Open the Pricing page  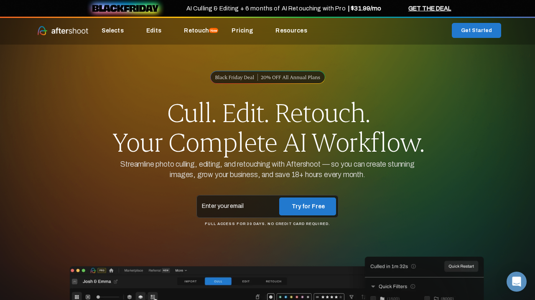(x=242, y=30)
